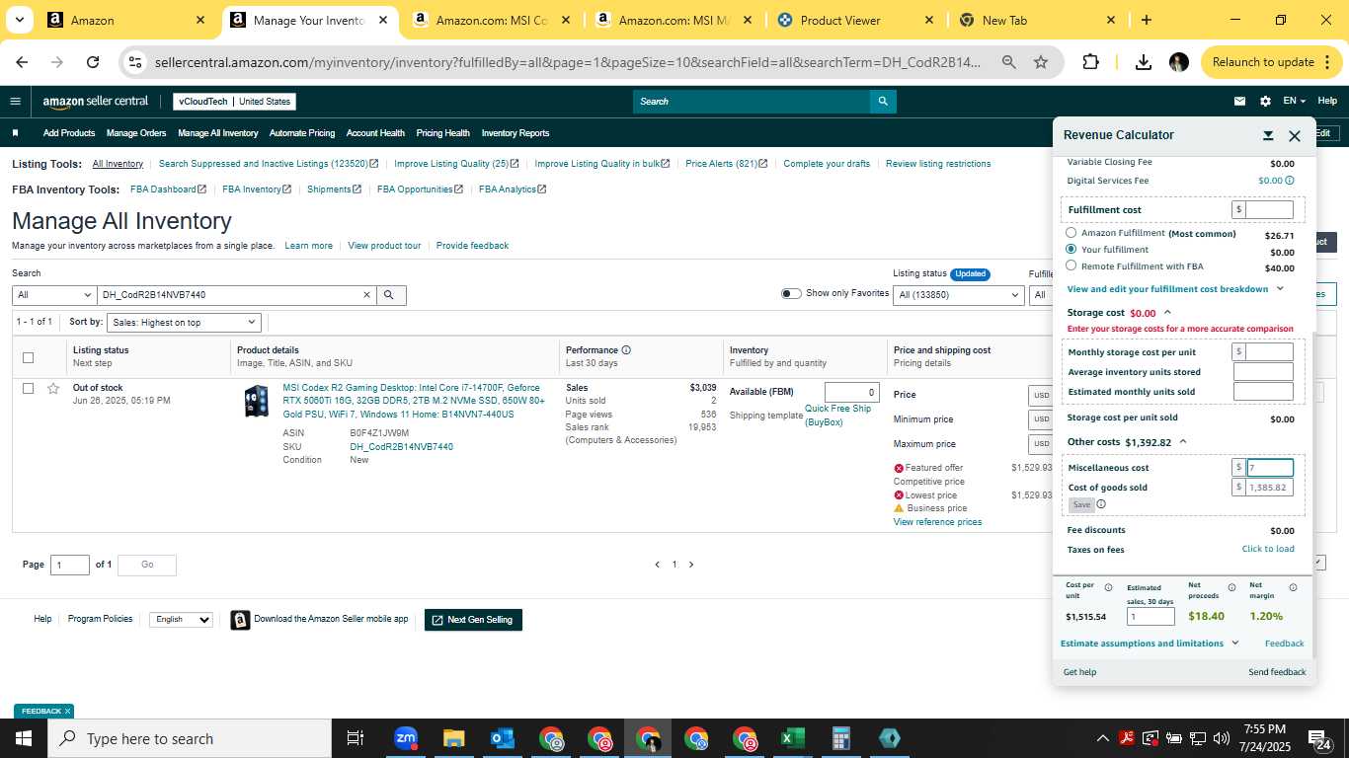Check the select-all header checkbox

tap(28, 357)
